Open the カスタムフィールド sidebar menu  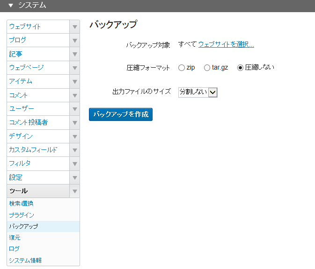pyautogui.click(x=38, y=150)
